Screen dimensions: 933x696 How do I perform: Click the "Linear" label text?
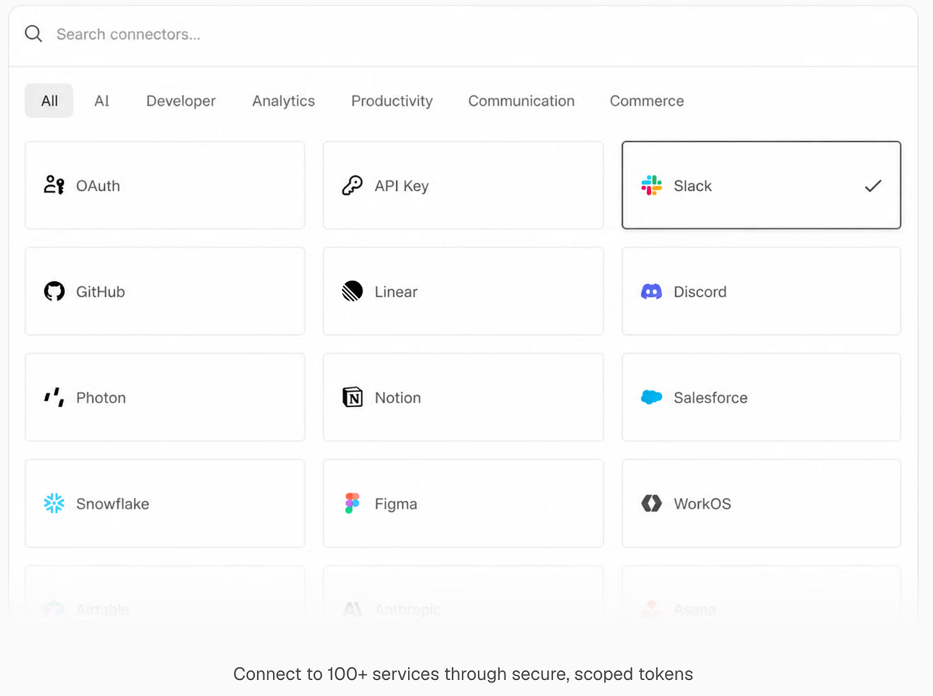(x=396, y=292)
